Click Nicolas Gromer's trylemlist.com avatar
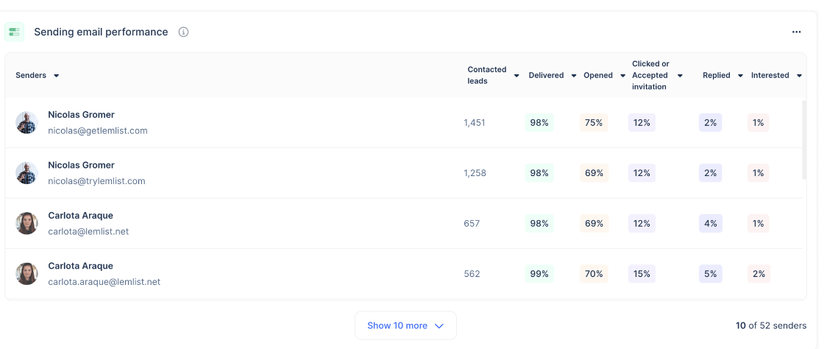Screen dimensions: 827x349 [26, 173]
